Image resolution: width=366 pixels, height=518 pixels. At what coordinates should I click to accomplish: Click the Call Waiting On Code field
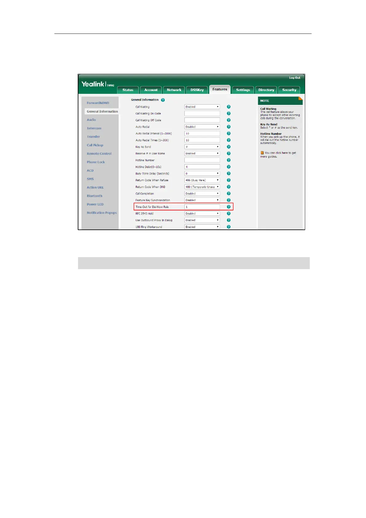coord(202,114)
